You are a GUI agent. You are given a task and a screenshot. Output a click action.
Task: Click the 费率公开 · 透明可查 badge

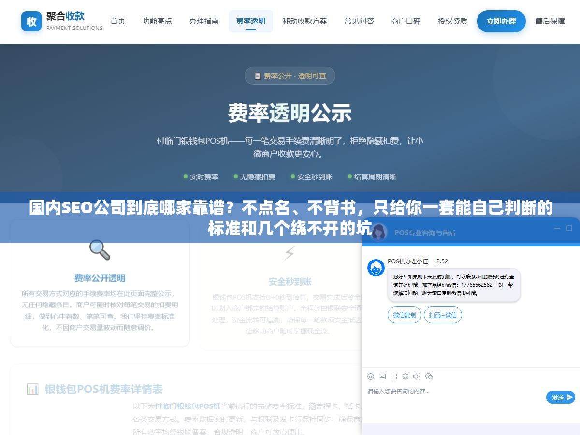point(290,76)
